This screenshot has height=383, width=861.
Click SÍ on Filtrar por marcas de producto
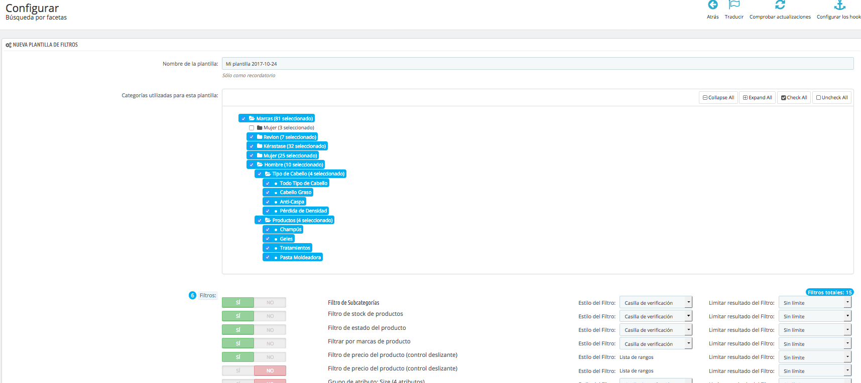(238, 343)
